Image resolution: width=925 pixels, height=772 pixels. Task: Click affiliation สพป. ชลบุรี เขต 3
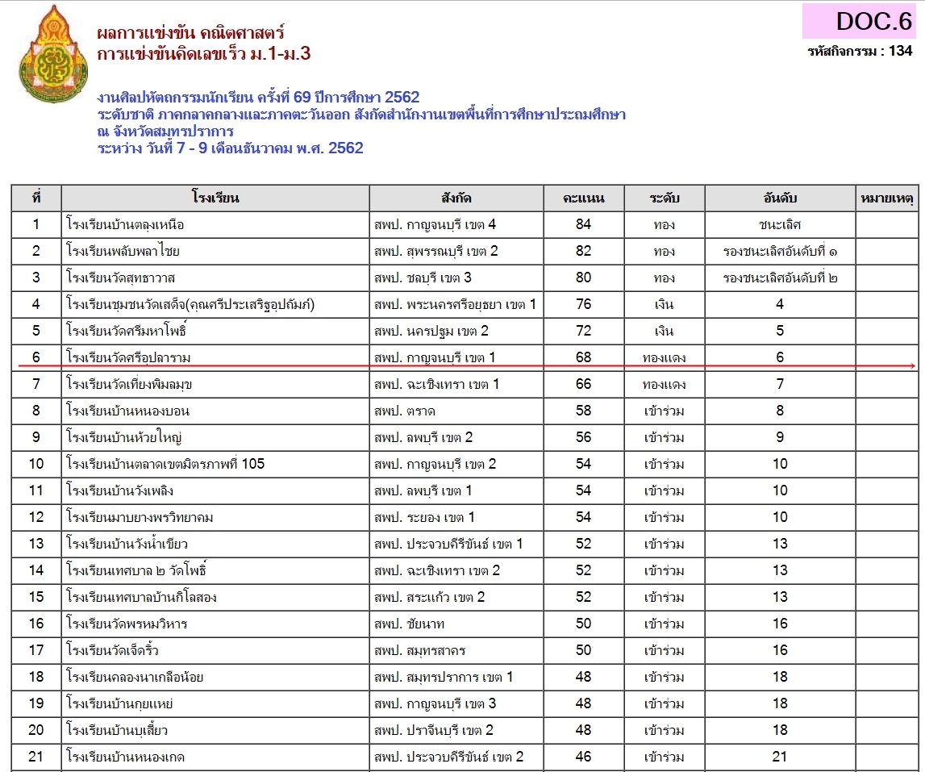[x=423, y=278]
